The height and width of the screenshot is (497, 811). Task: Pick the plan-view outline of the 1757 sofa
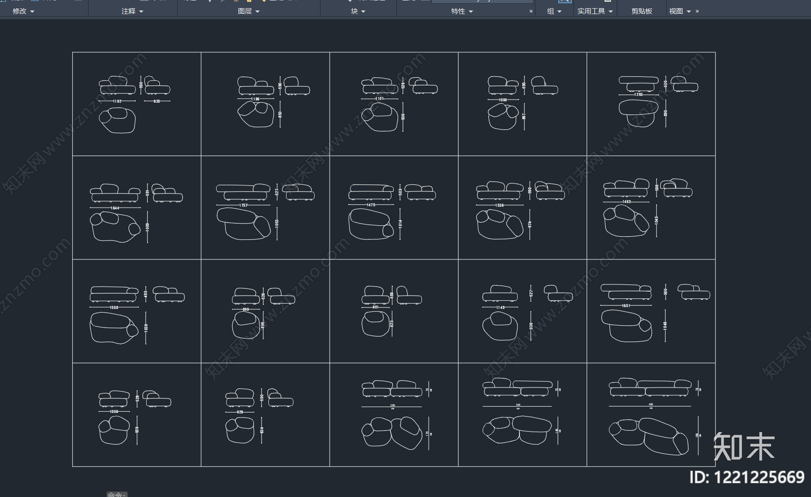[x=244, y=224]
